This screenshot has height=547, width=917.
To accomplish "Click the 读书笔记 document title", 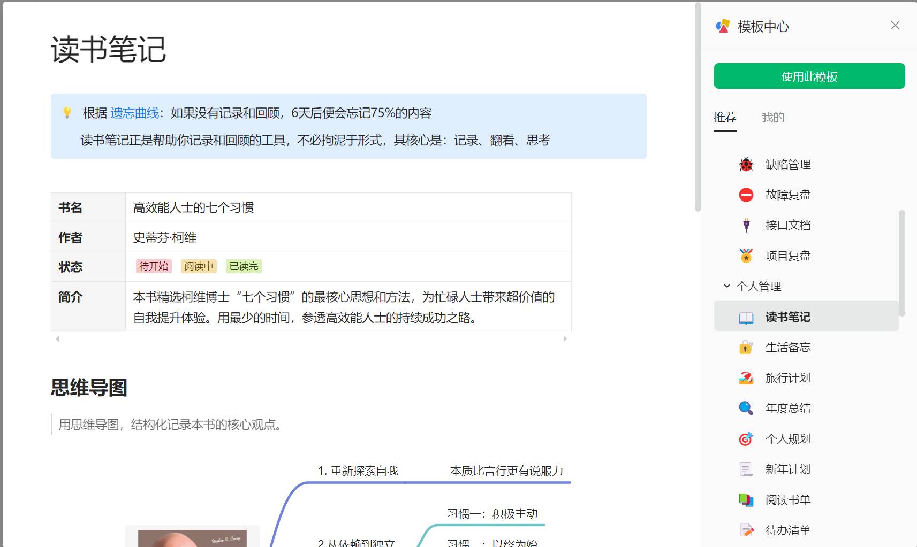I will [109, 50].
